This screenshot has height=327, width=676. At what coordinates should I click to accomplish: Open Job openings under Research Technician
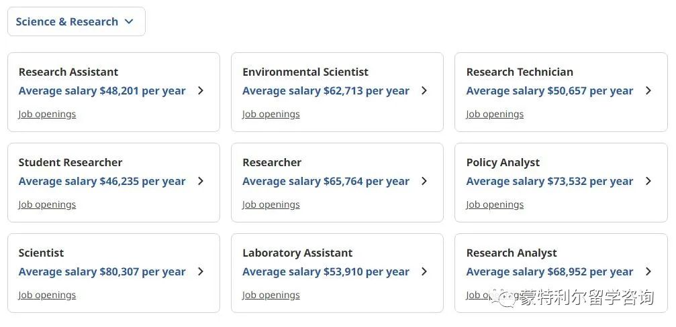495,114
